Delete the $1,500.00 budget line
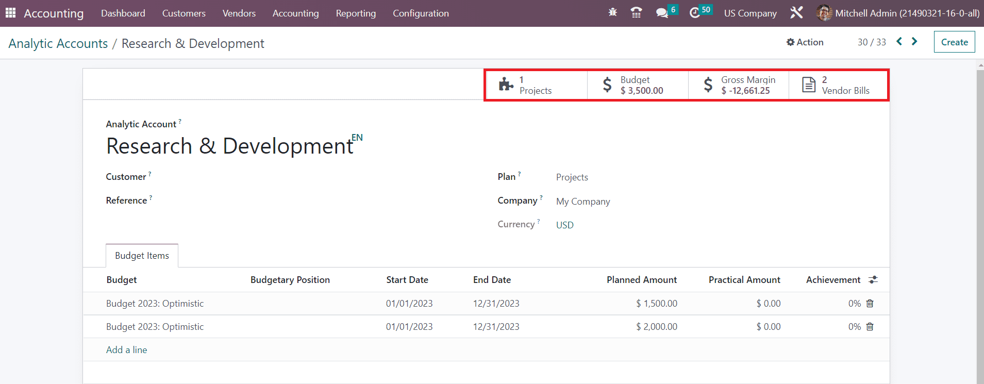 (x=870, y=304)
